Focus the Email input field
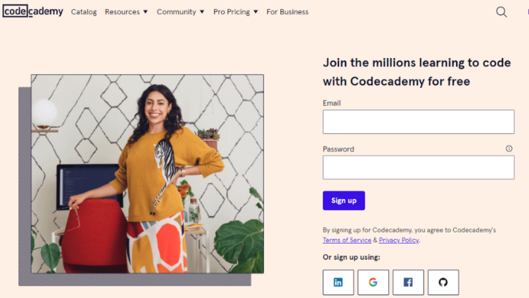Viewport: 529px width, 298px height. [x=418, y=122]
